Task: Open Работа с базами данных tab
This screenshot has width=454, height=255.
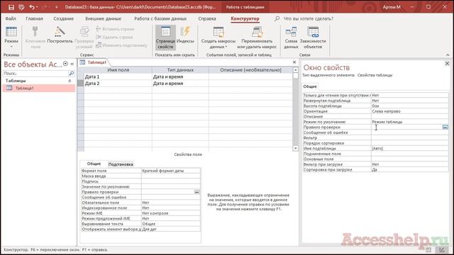Action: (160, 18)
